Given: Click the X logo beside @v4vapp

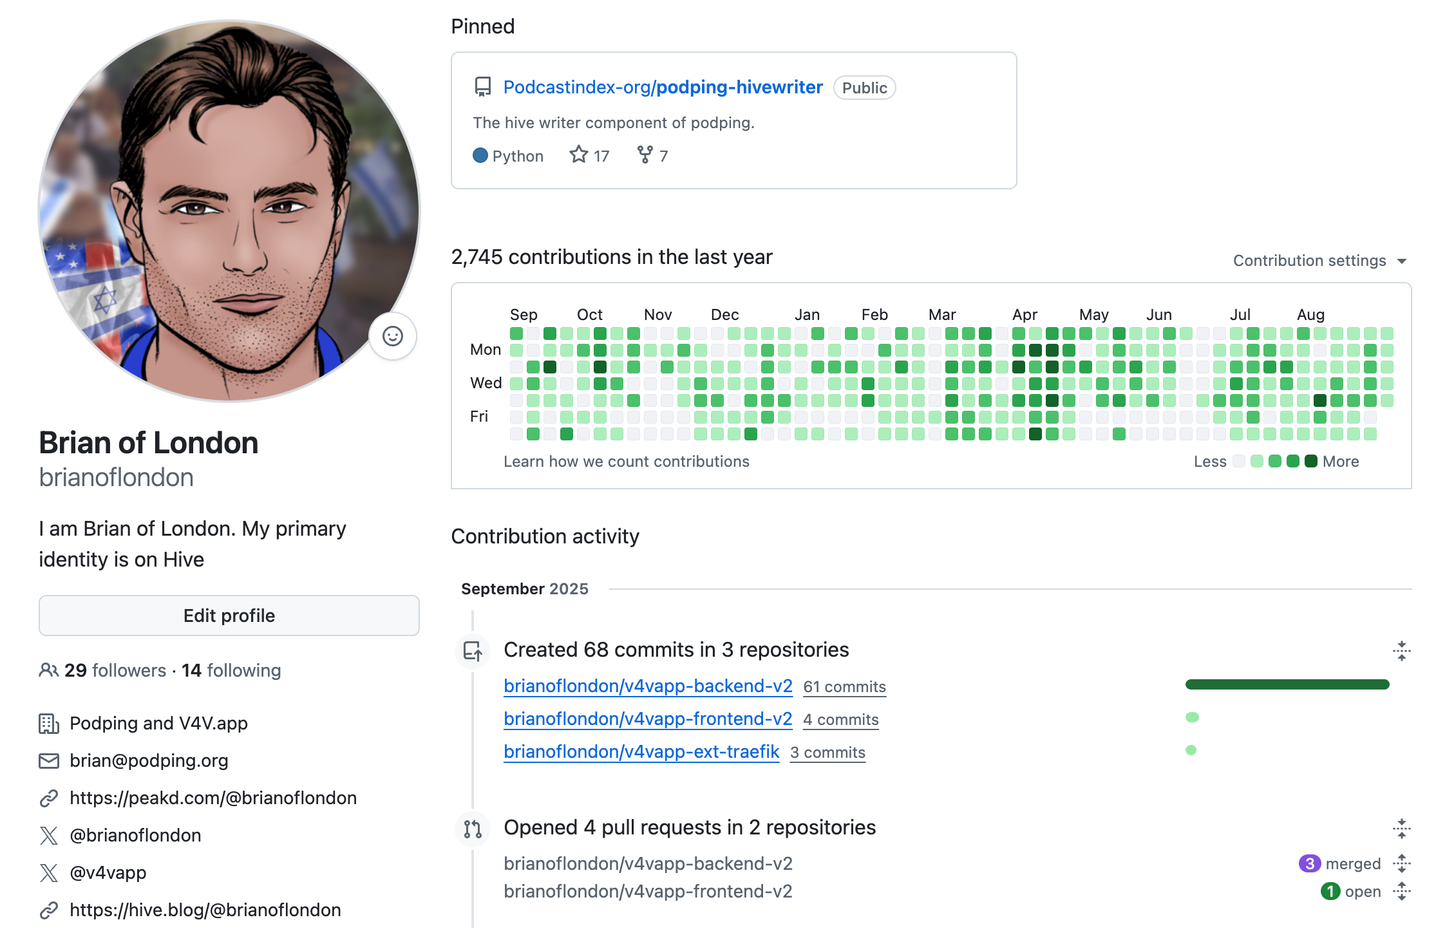Looking at the screenshot, I should coord(49,873).
